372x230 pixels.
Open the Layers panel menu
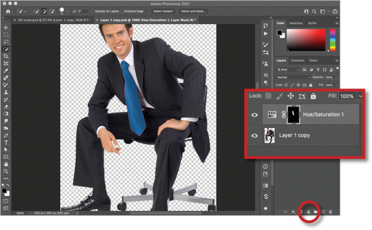(337, 61)
